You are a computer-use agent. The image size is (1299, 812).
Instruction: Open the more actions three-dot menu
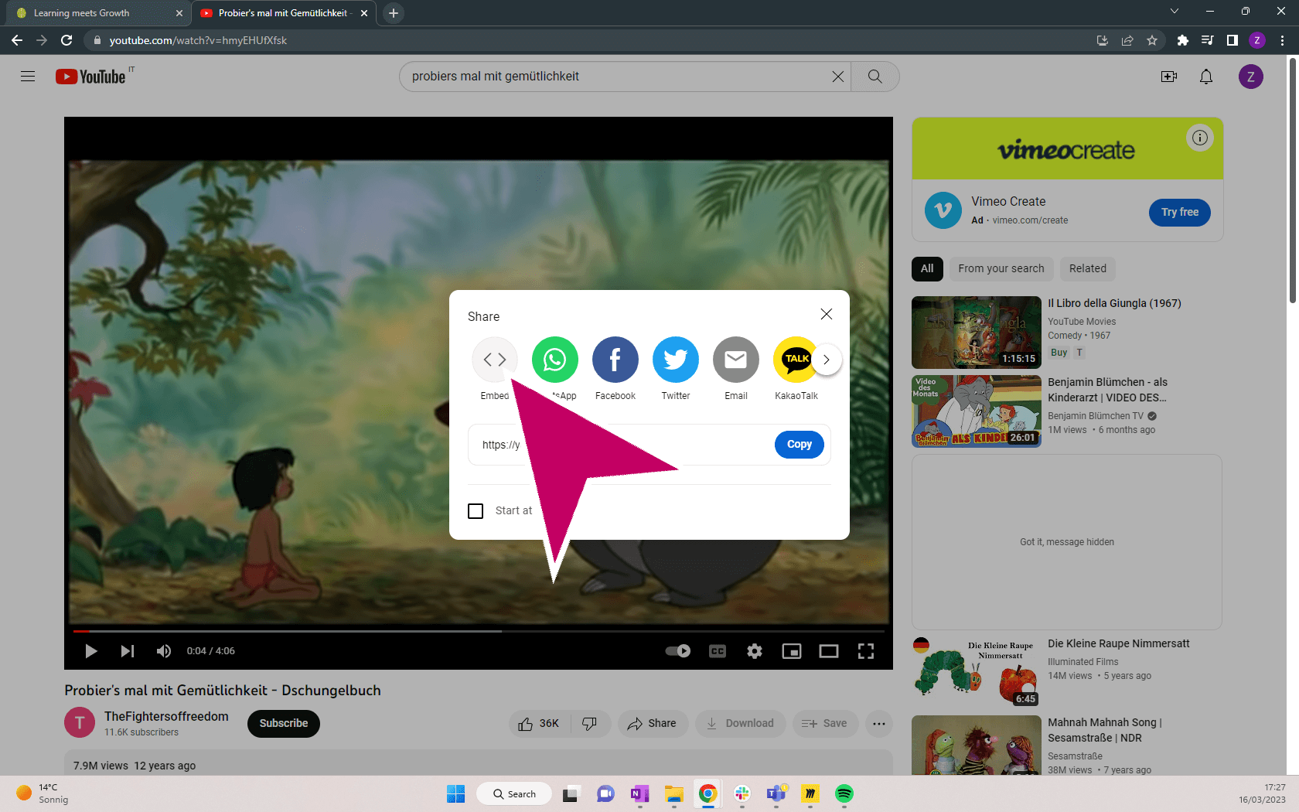pyautogui.click(x=879, y=723)
